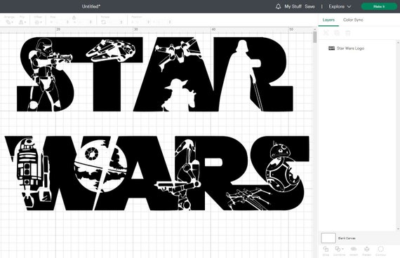Open the notifications bell
This screenshot has width=400, height=258.
click(278, 6)
